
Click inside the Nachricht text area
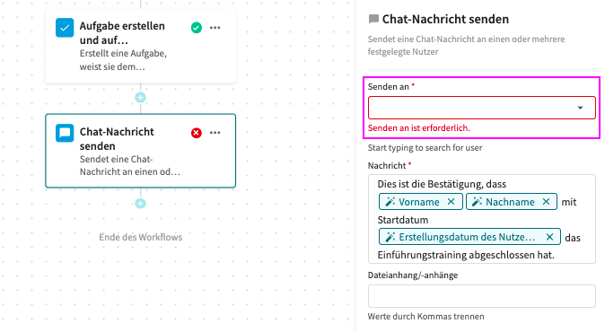(481, 219)
